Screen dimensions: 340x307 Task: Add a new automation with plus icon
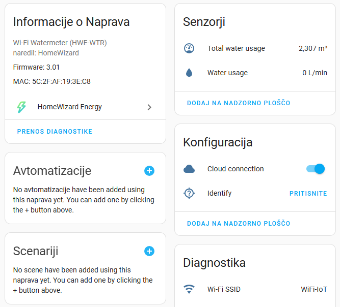click(x=149, y=171)
